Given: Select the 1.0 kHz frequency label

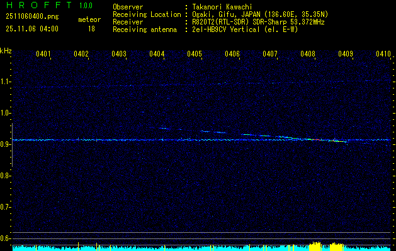Looking at the screenshot, I should tap(6, 113).
